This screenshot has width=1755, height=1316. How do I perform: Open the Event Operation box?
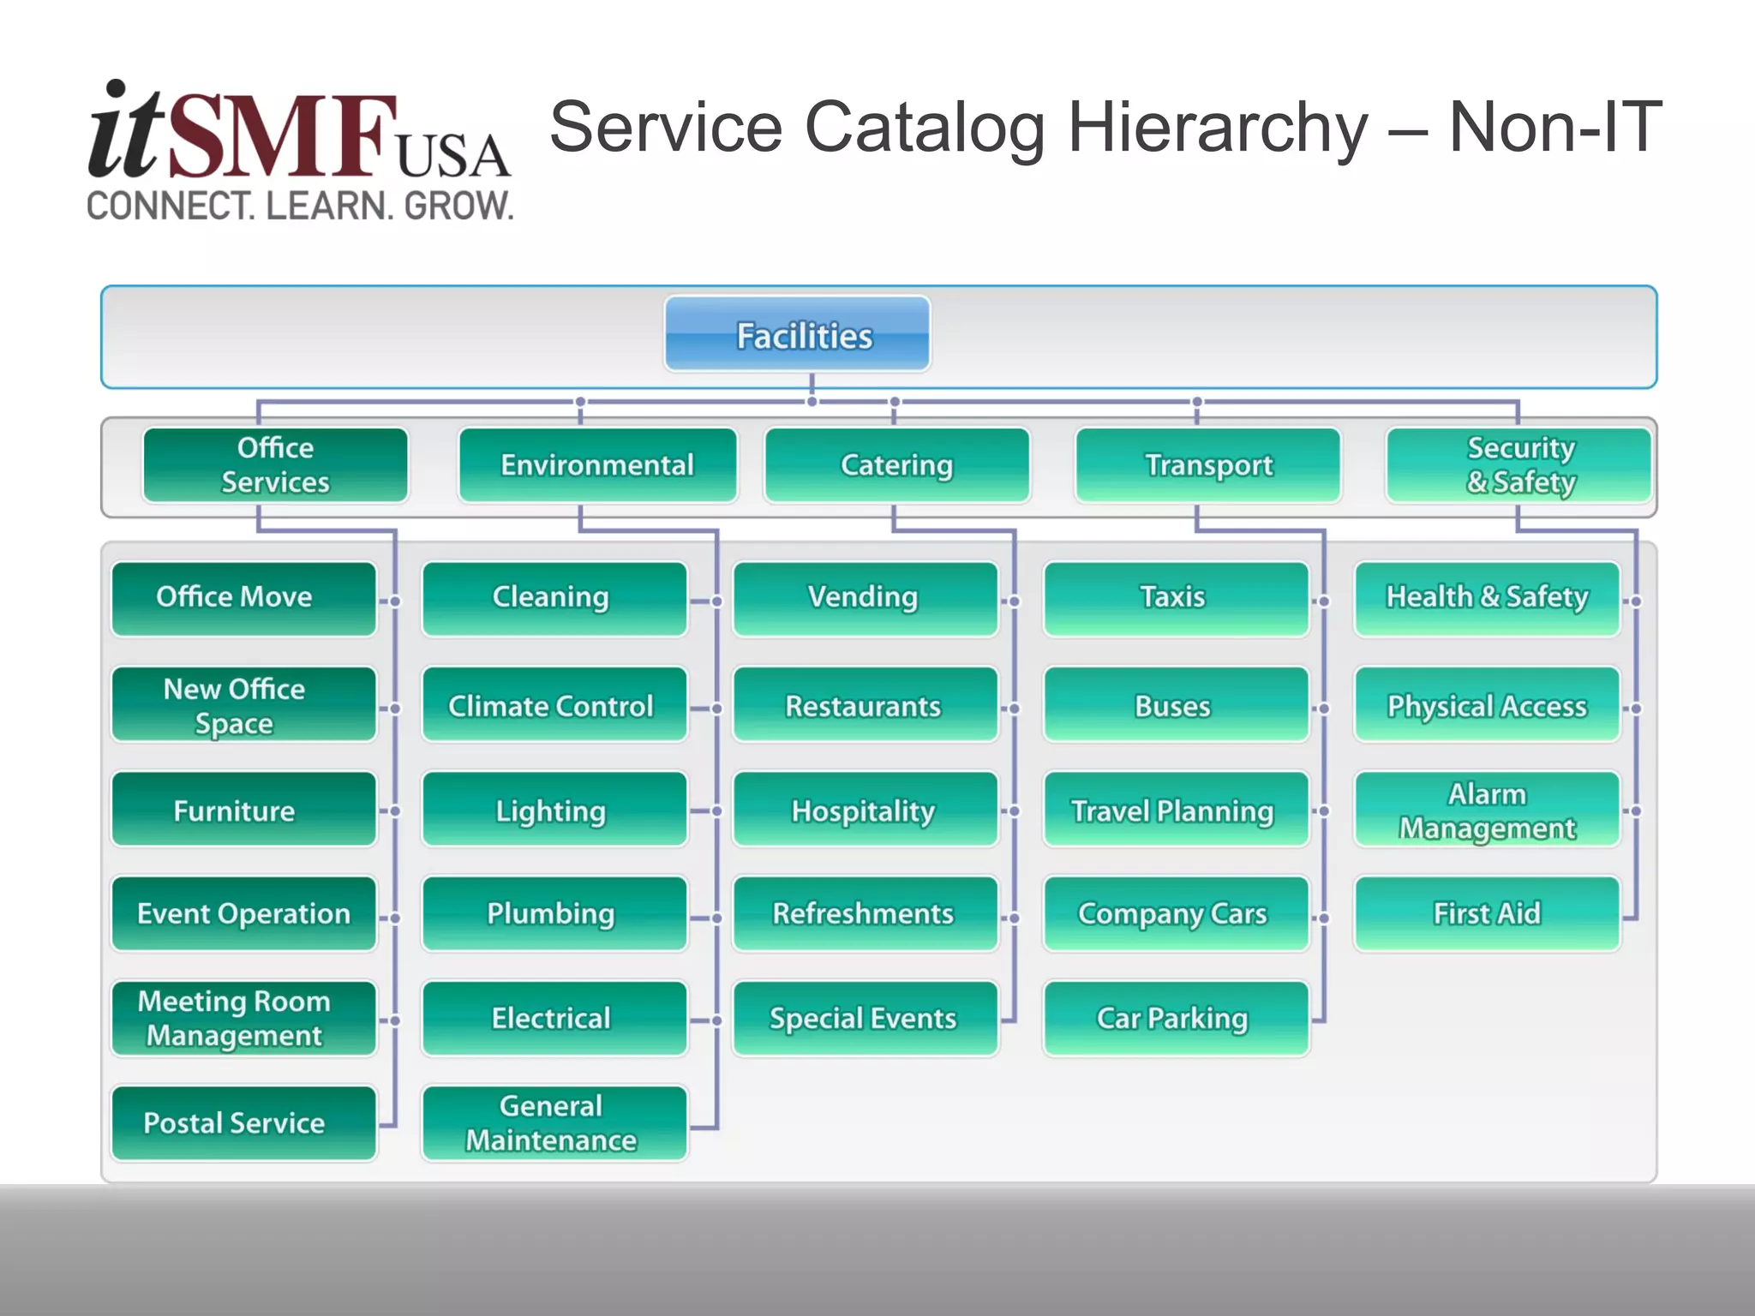click(243, 913)
